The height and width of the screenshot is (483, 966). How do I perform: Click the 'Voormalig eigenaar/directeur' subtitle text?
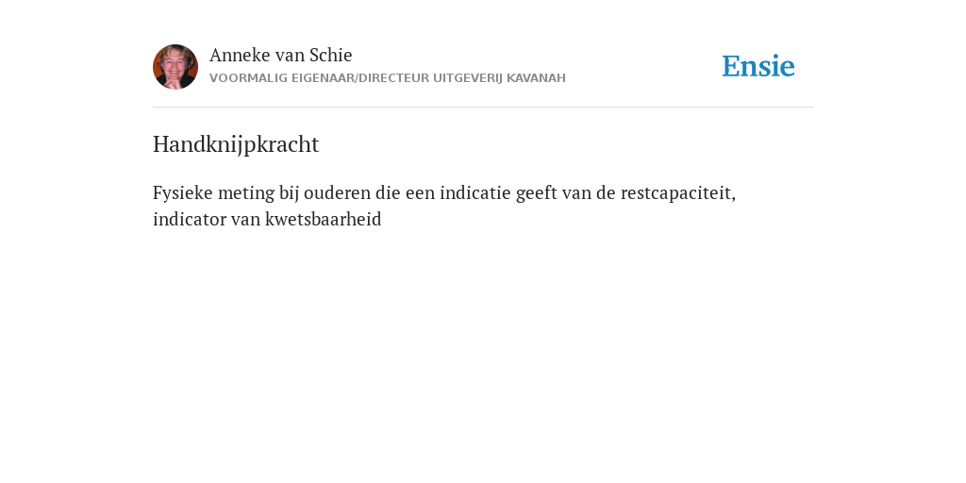319,78
